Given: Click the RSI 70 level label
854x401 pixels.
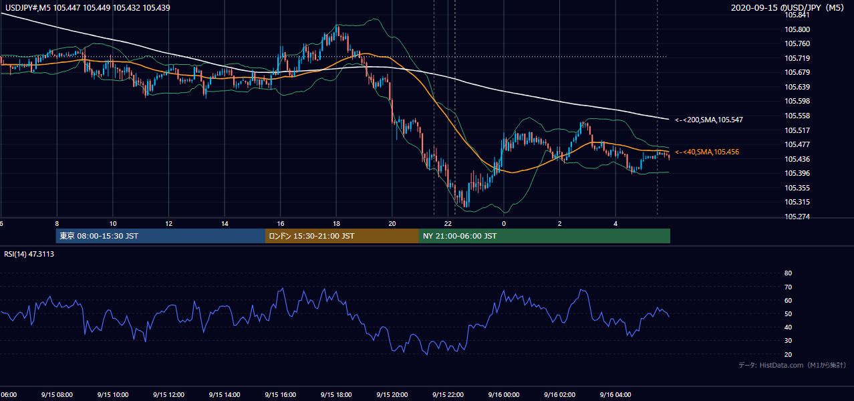Looking at the screenshot, I should (x=788, y=287).
